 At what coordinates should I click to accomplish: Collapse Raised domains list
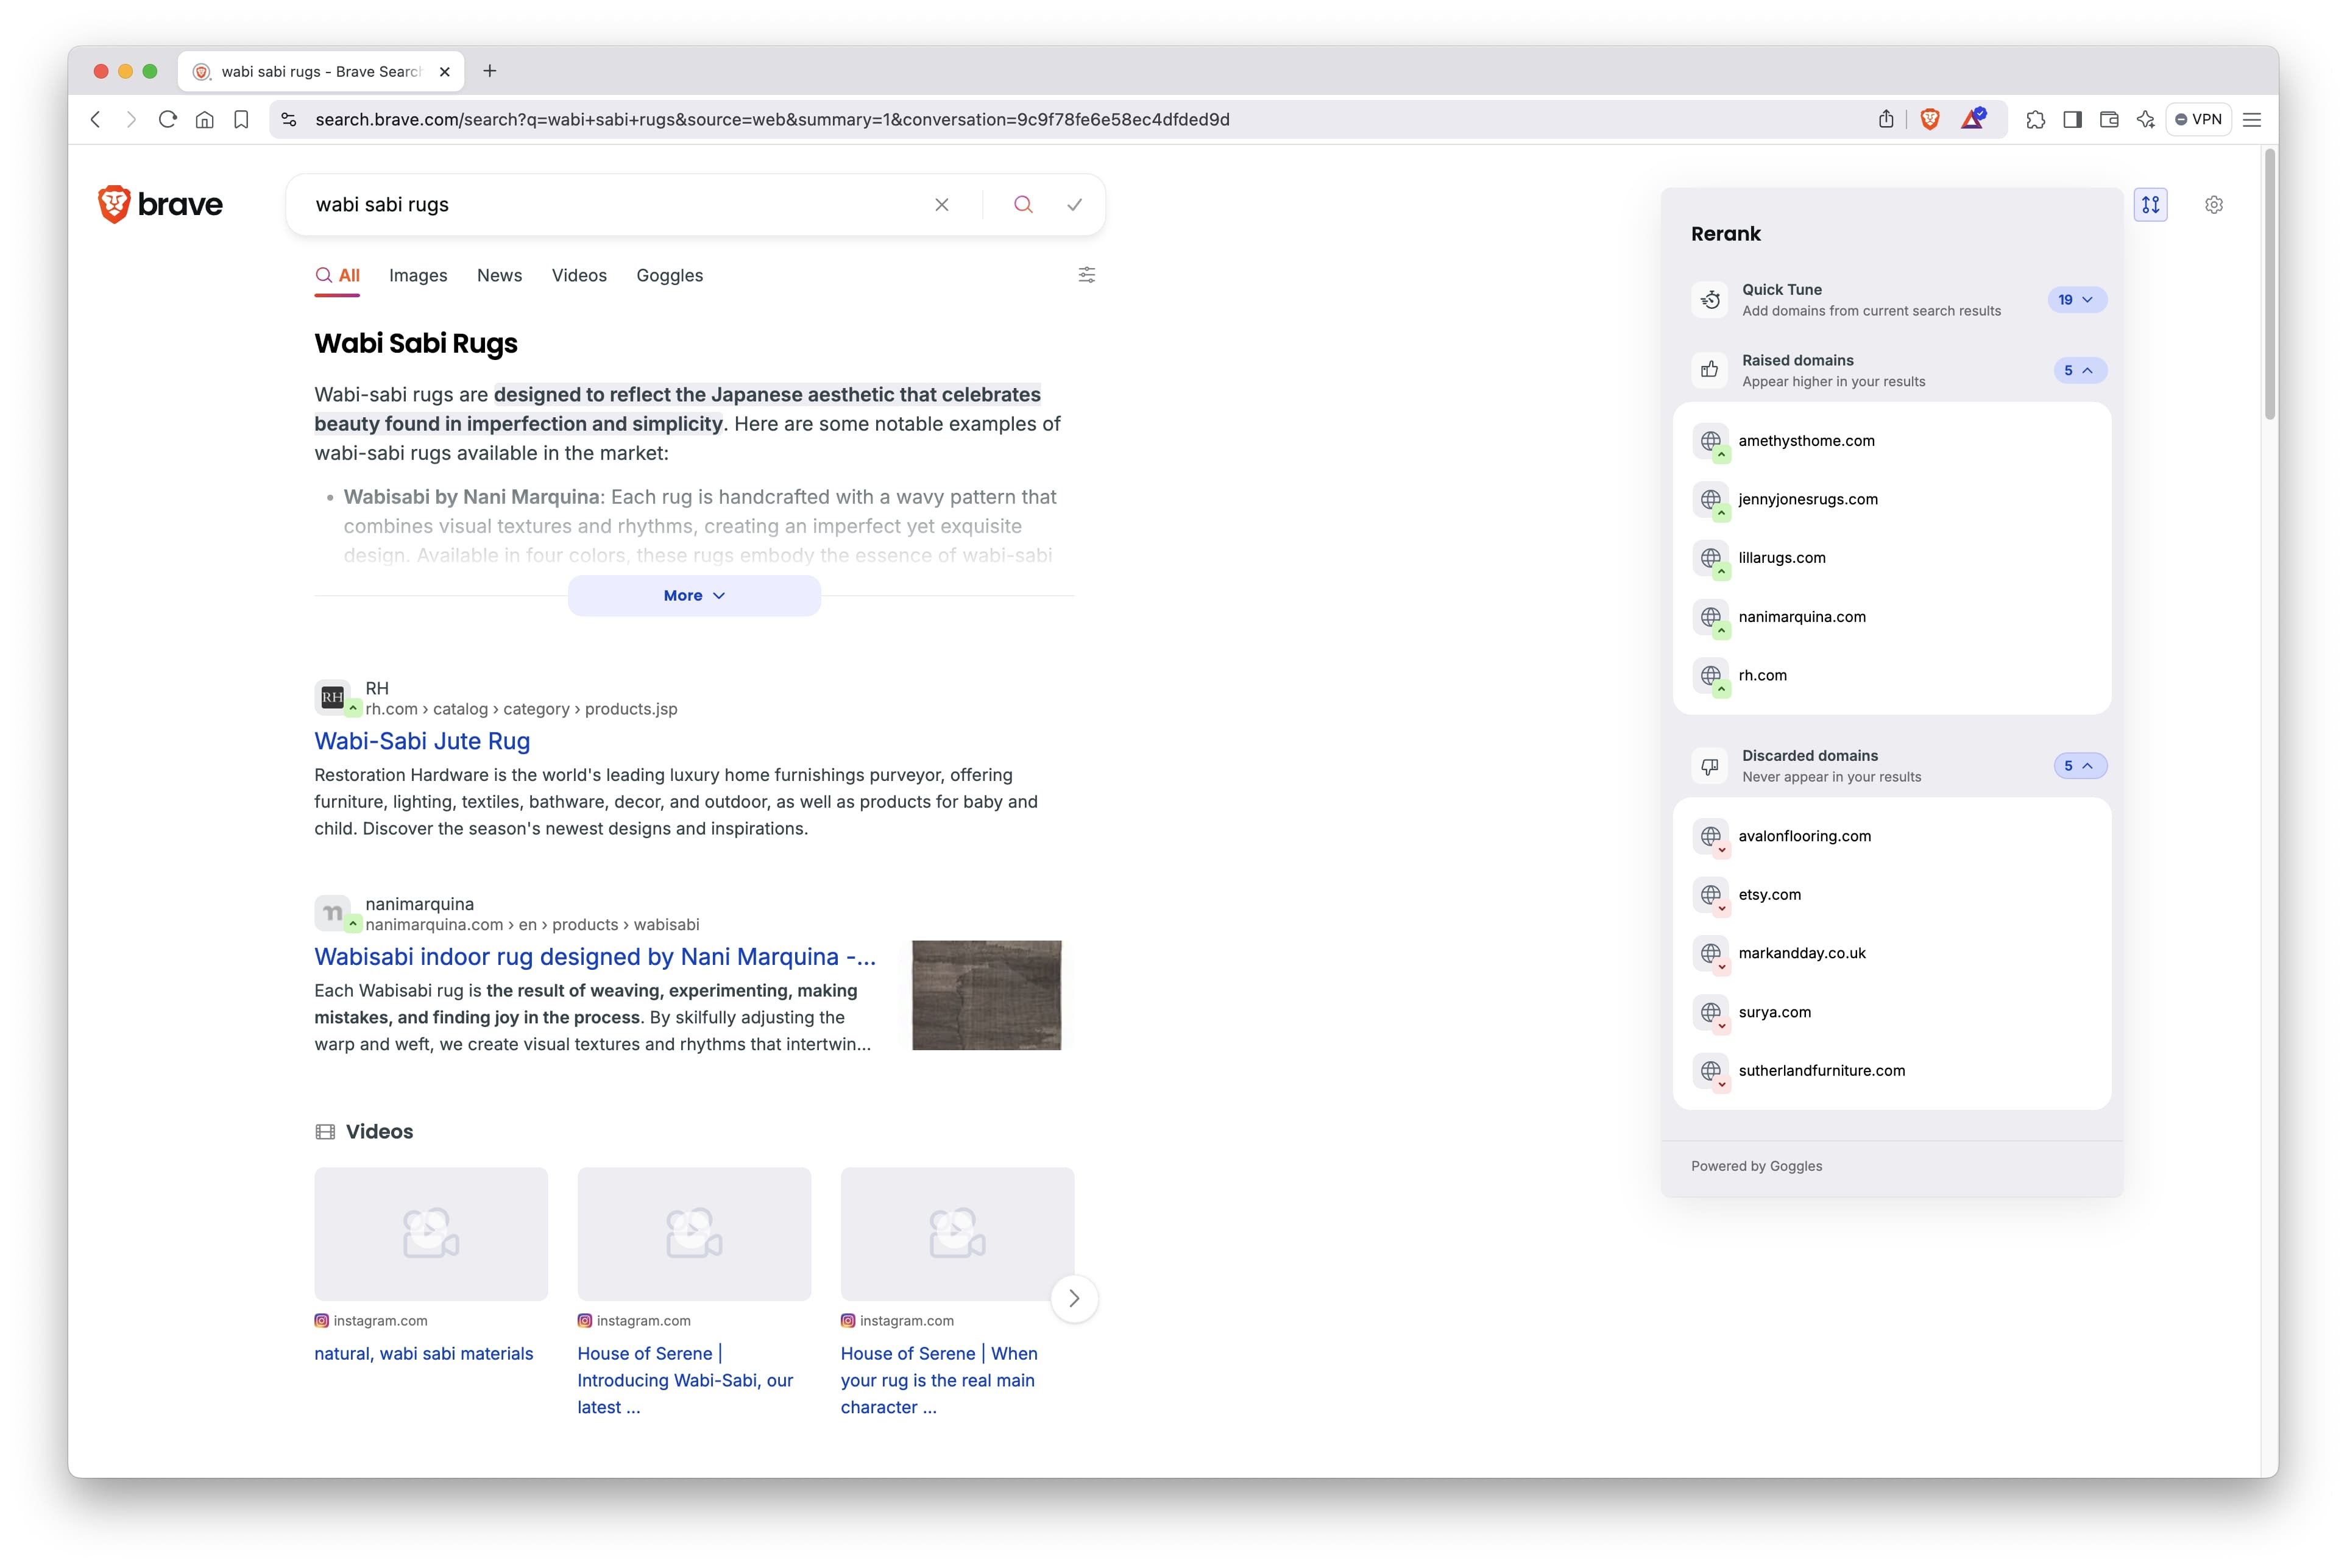(2079, 370)
